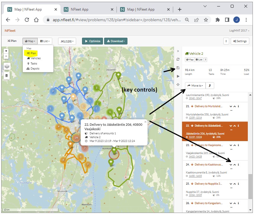Open a new browser tab
The image size is (254, 215).
[x=179, y=9]
